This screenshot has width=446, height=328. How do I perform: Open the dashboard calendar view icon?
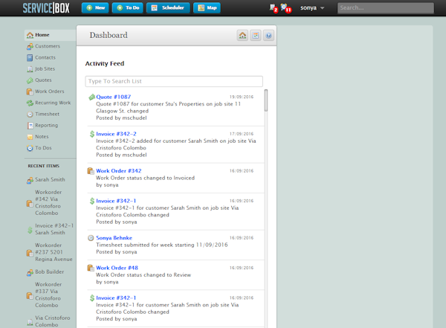256,36
